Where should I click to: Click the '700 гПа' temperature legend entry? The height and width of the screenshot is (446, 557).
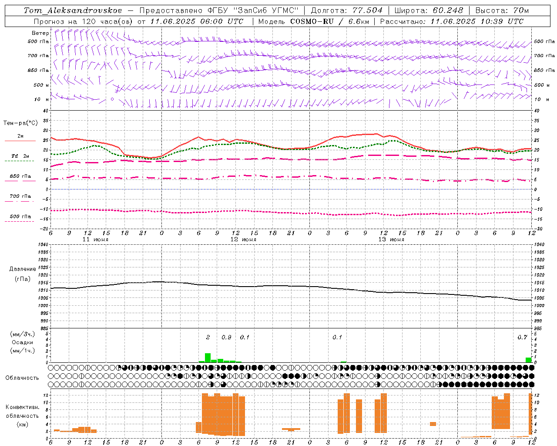click(20, 196)
